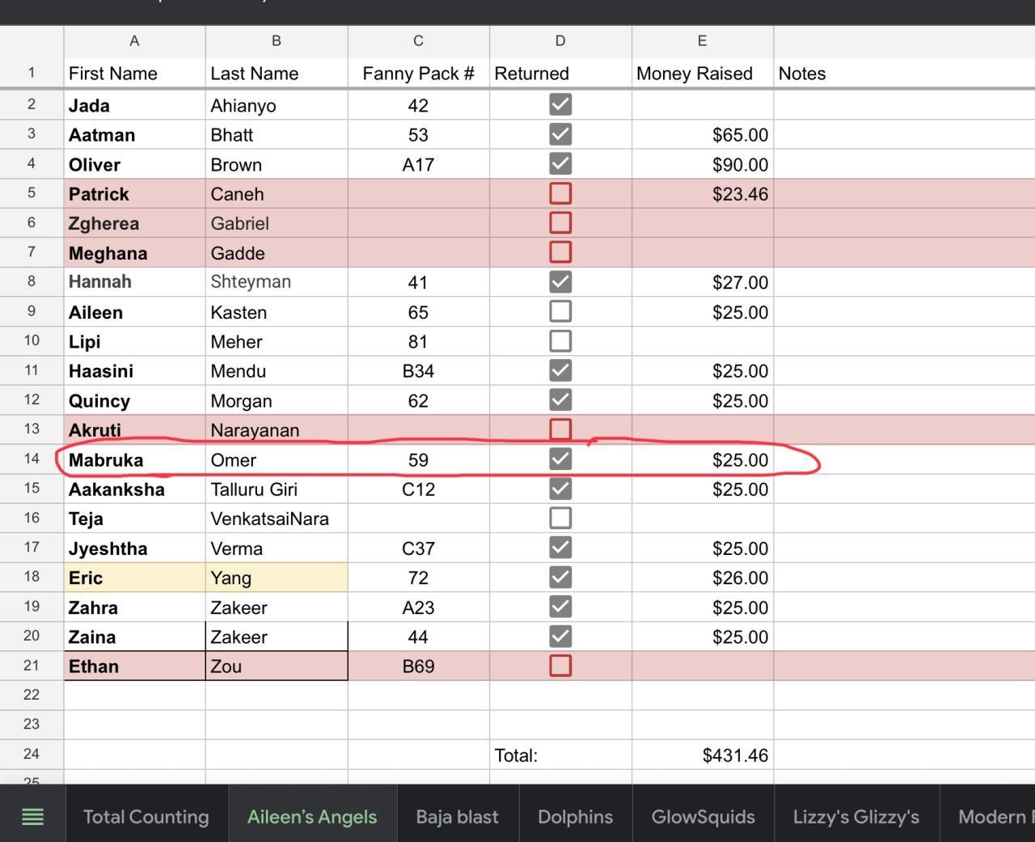
Task: Click the Money Raised total cell $431.46
Action: [702, 755]
